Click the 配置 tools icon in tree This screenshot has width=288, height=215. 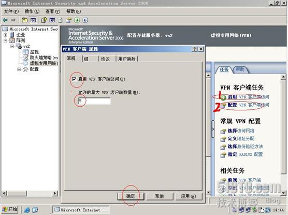[x=25, y=69]
